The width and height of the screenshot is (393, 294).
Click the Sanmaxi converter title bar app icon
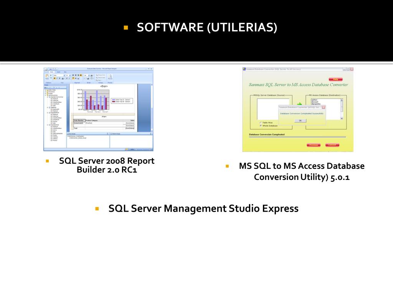pyautogui.click(x=244, y=69)
